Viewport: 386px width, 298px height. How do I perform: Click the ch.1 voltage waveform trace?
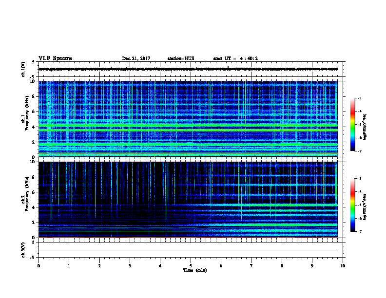point(188,69)
